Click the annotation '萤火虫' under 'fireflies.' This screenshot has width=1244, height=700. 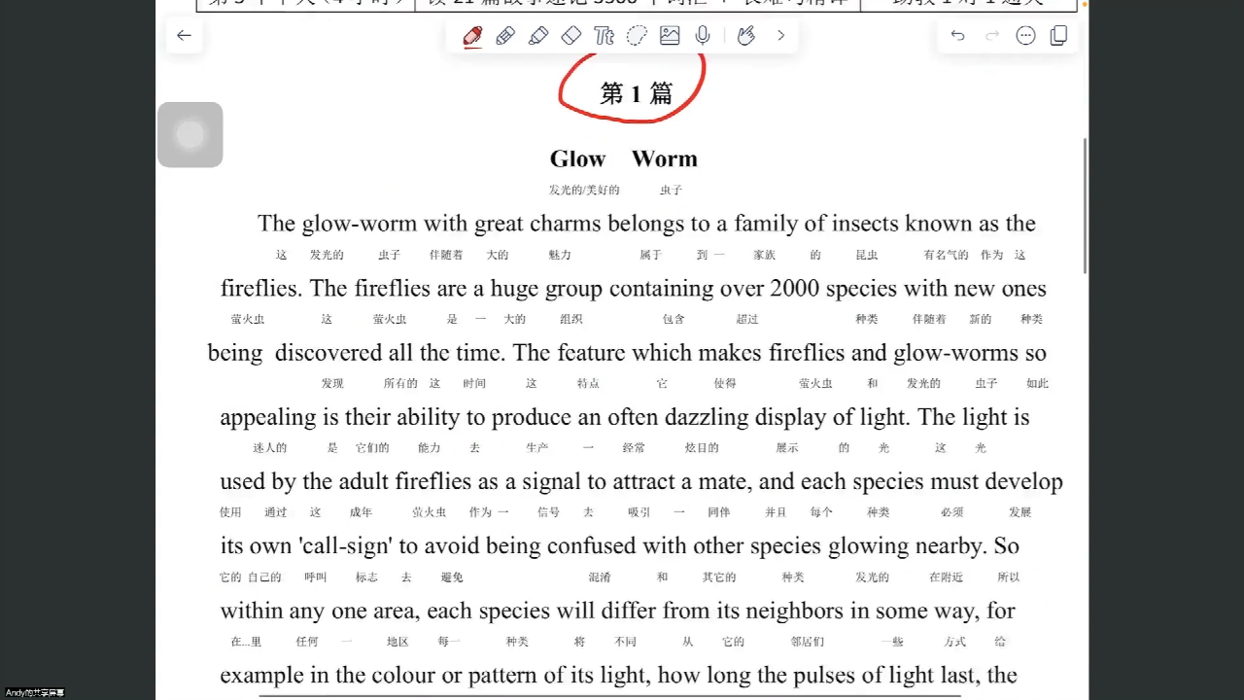(248, 319)
